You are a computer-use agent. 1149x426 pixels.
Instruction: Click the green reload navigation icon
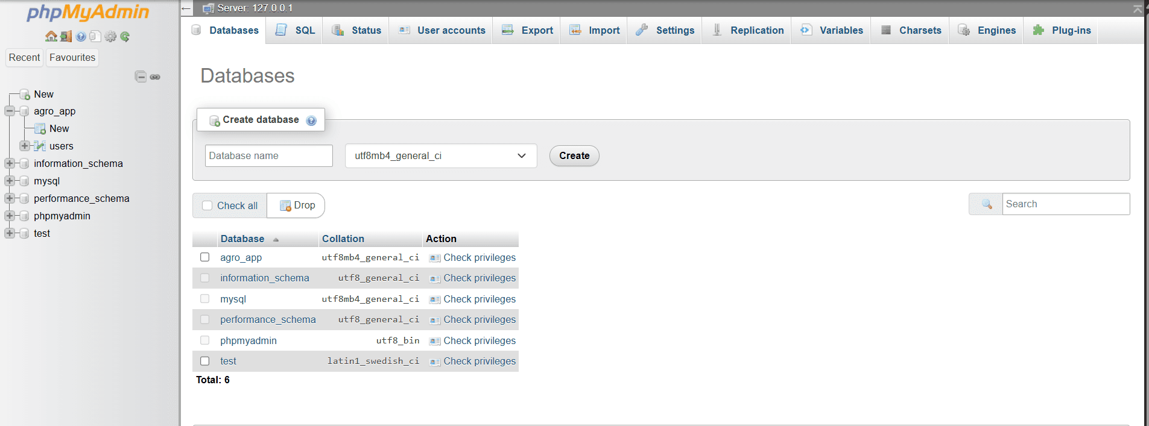click(x=125, y=36)
